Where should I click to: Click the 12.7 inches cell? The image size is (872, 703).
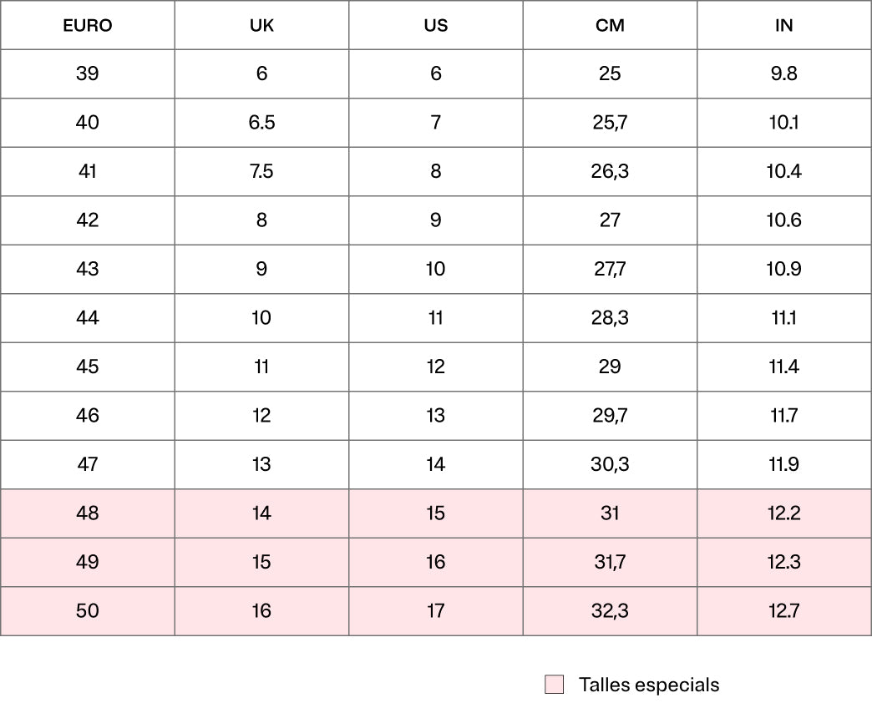point(783,611)
